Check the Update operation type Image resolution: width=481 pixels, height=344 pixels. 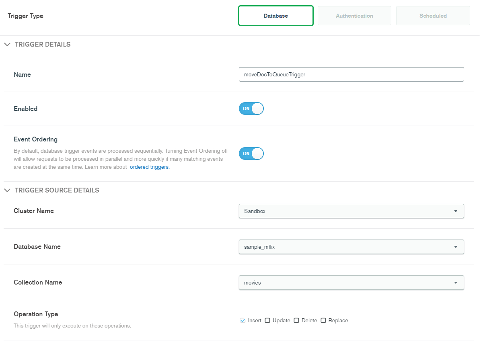(267, 320)
